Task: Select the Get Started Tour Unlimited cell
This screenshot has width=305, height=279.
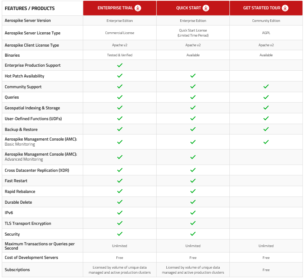Action: tap(266, 246)
